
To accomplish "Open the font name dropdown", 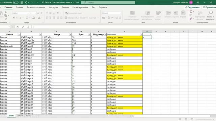I will pyautogui.click(x=28, y=13).
